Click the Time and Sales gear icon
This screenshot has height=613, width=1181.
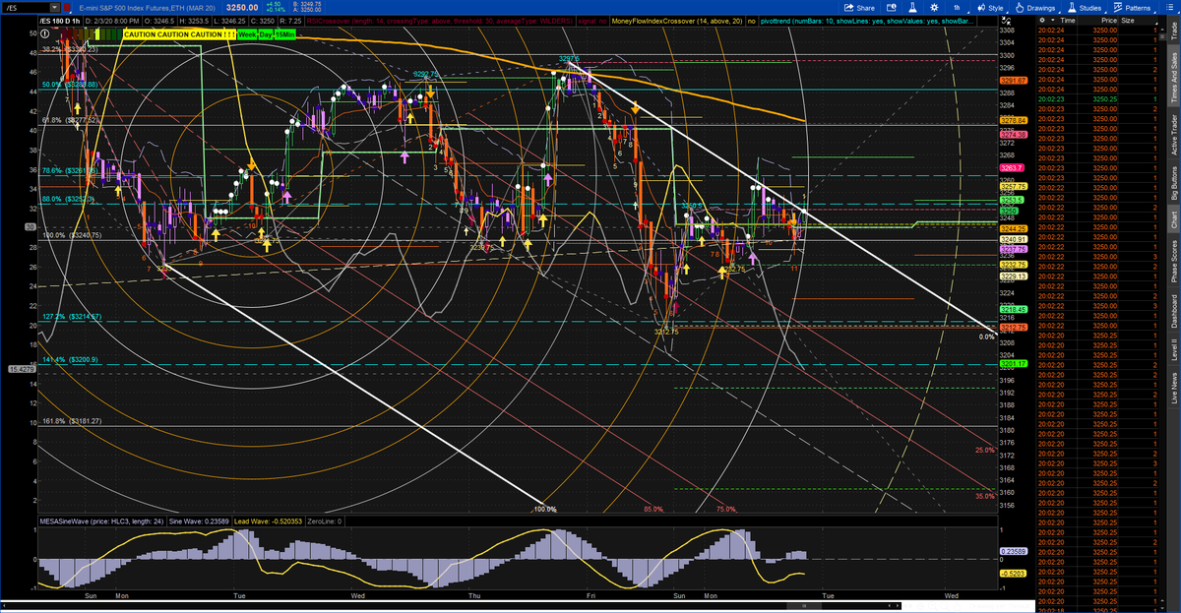pyautogui.click(x=1043, y=20)
